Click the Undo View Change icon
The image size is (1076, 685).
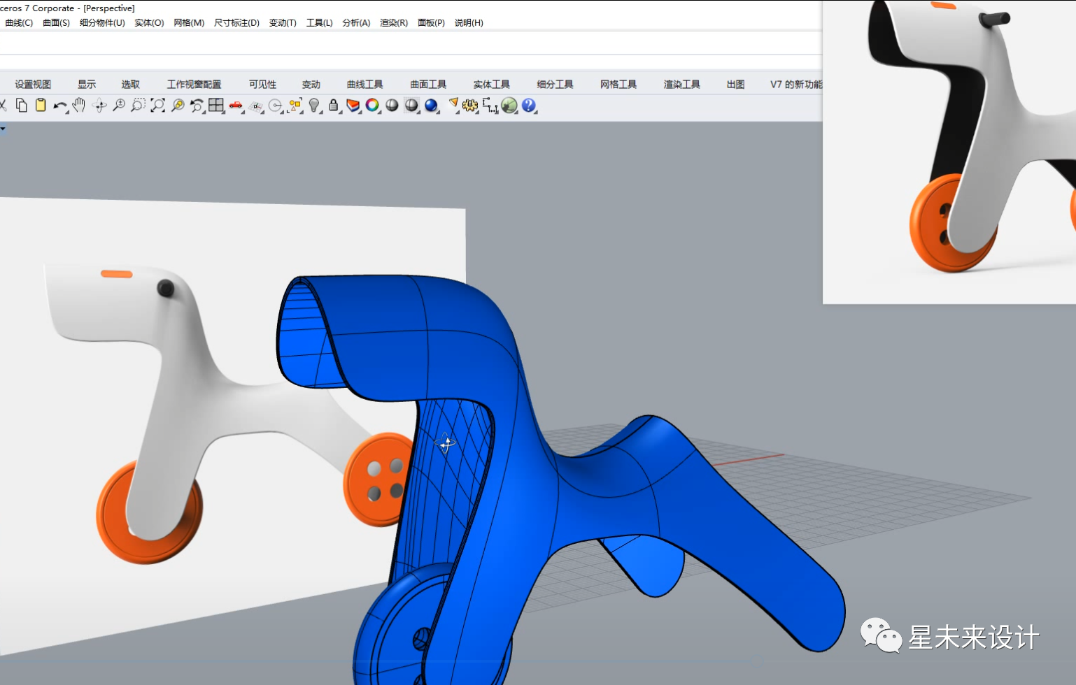[x=197, y=106]
